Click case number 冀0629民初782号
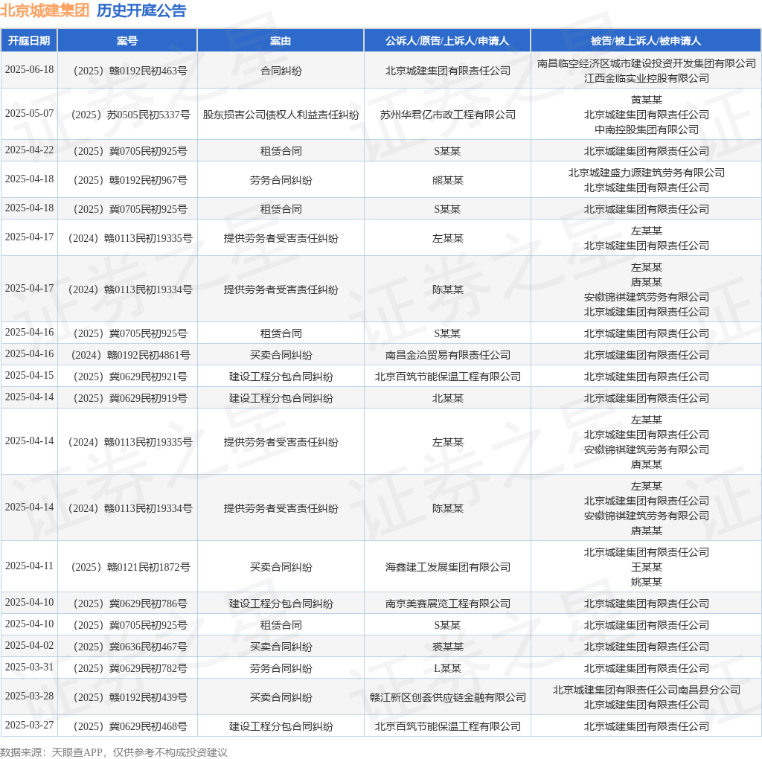Screen dimensions: 762x759 (127, 669)
